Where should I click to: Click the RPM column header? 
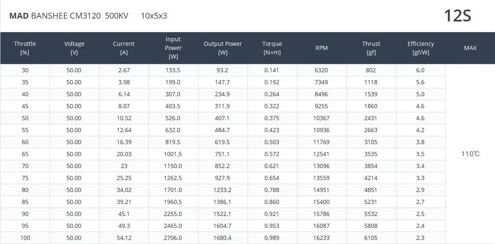(x=322, y=48)
